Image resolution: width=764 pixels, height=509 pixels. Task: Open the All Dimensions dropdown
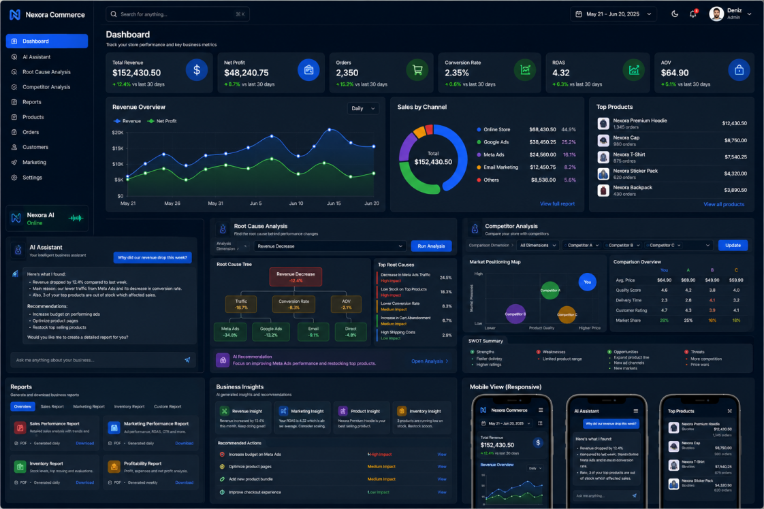tap(538, 245)
